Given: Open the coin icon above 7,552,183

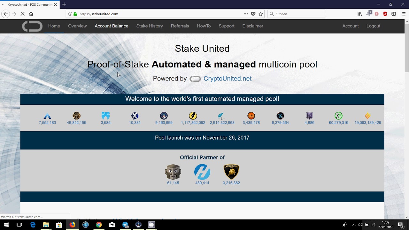Looking at the screenshot, I should click(47, 116).
